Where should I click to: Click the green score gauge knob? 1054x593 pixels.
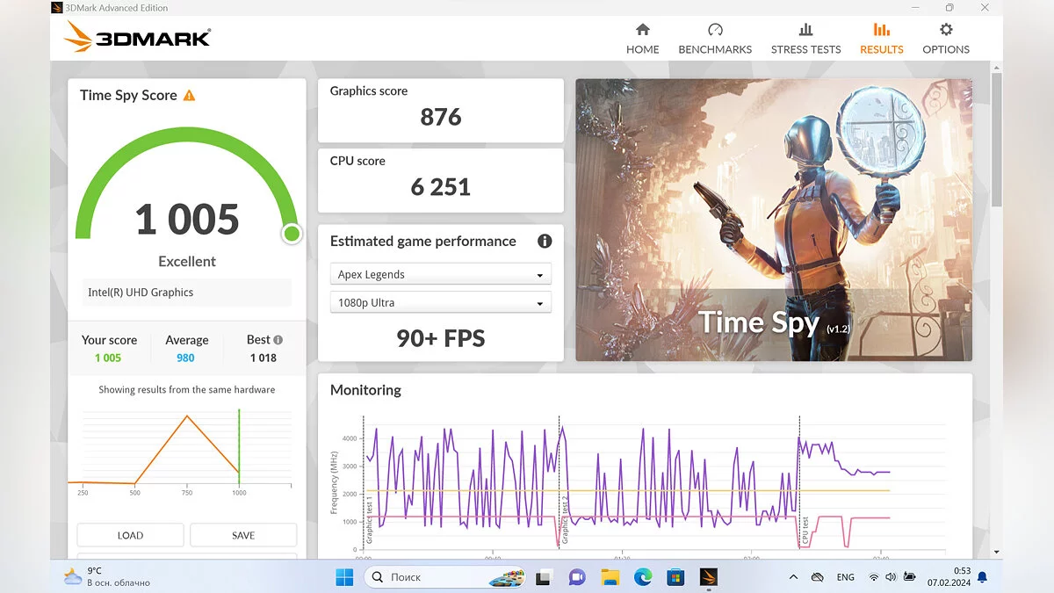point(292,234)
